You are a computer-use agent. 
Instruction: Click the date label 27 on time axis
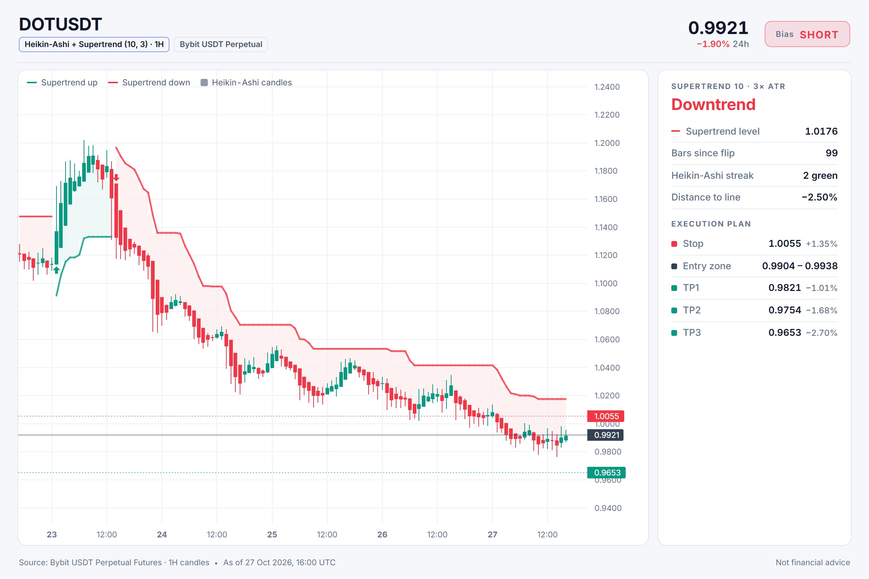(492, 535)
